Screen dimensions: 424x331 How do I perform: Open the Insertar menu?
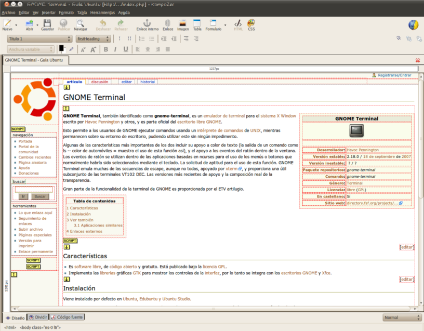[x=48, y=12]
